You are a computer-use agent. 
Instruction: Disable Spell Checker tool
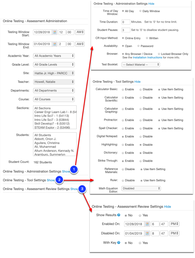pyautogui.click(x=141, y=128)
